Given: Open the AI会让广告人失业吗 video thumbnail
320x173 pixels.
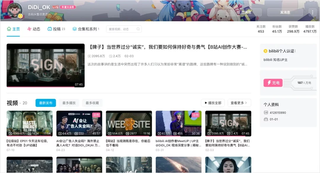Looking at the screenshot, I should (79, 123).
